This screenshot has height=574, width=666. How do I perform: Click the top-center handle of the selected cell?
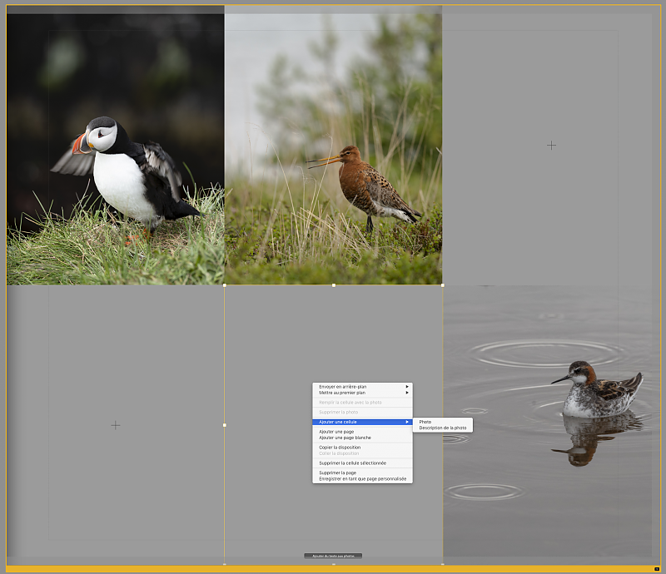tap(334, 285)
